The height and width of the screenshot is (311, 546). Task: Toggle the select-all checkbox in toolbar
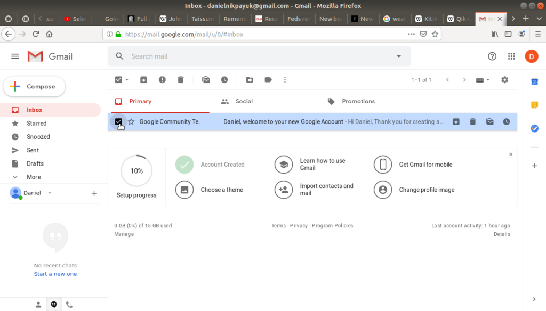point(118,80)
